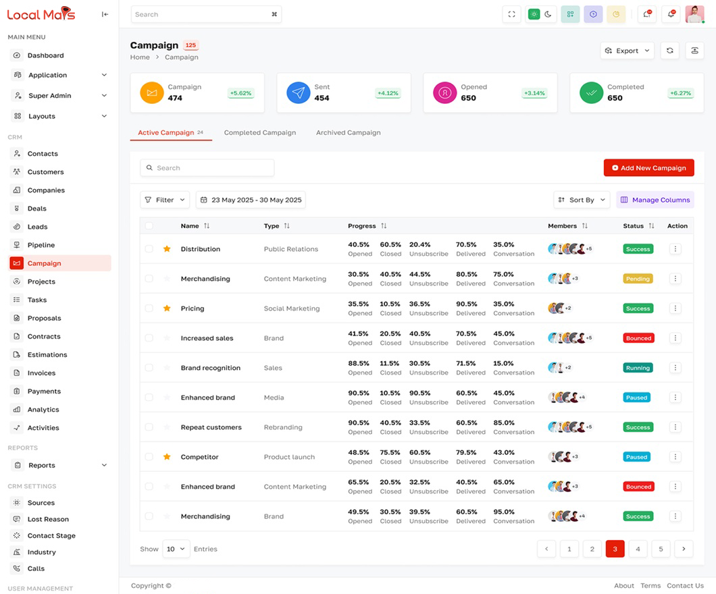The height and width of the screenshot is (594, 716).
Task: Open the notification bell with 14 alerts
Action: click(646, 14)
